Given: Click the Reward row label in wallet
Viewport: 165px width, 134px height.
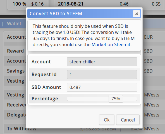Looking at the screenshot, I should 15,51.
